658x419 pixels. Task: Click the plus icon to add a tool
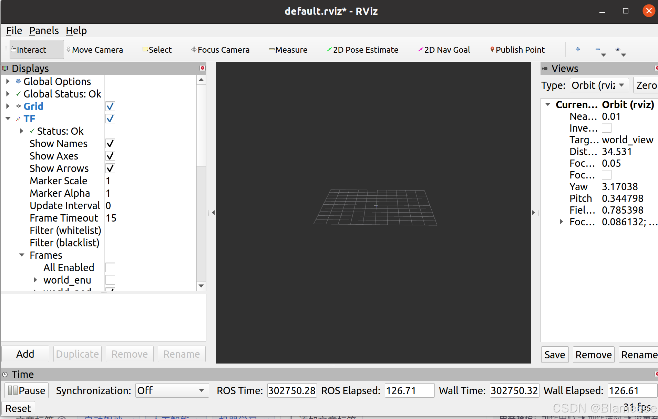click(x=578, y=49)
